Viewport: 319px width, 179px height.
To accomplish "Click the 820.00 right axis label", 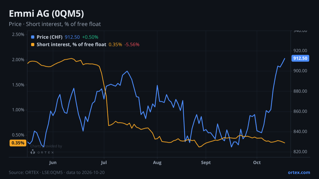I will click(300, 152).
